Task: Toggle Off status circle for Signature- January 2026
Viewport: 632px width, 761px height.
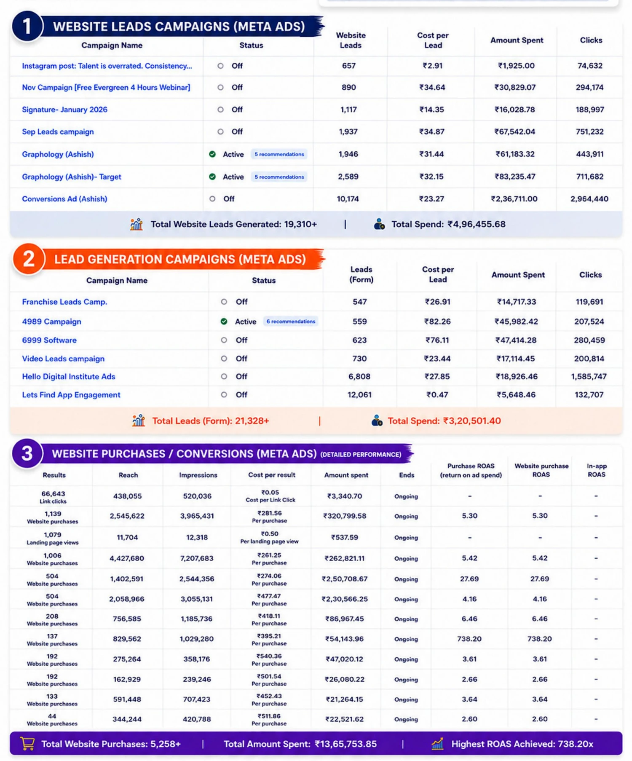Action: tap(220, 110)
